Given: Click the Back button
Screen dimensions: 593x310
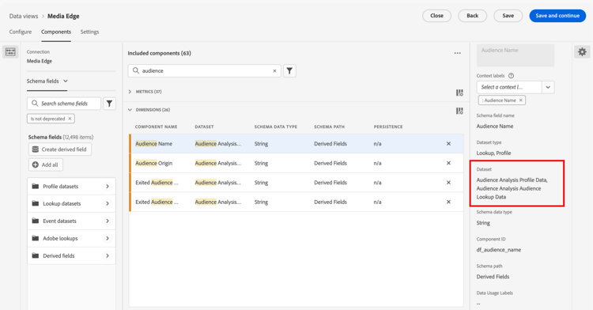Looking at the screenshot, I should click(x=472, y=16).
